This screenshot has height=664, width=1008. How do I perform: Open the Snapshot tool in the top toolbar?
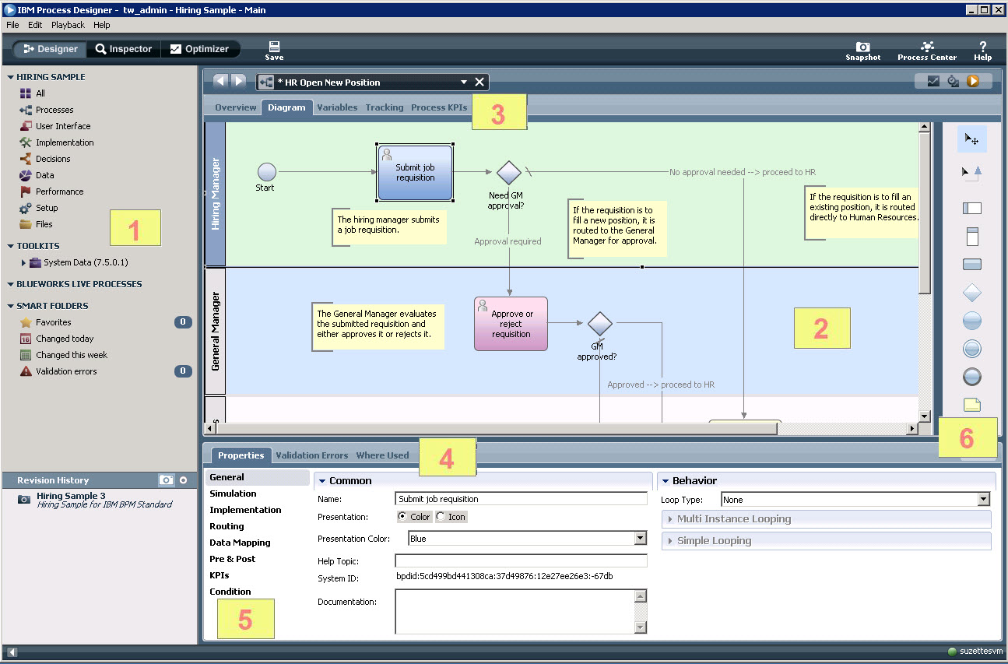(x=862, y=49)
